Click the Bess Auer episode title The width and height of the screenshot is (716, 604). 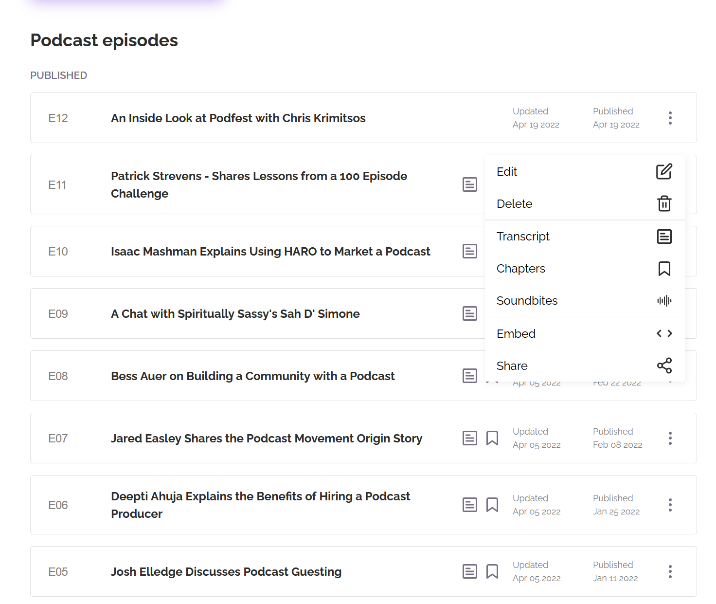(x=253, y=376)
